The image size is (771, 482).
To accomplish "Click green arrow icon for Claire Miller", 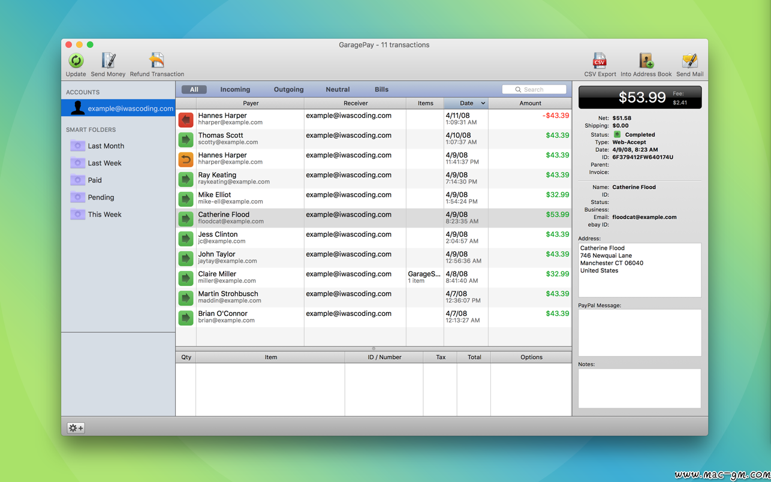I will [x=186, y=278].
